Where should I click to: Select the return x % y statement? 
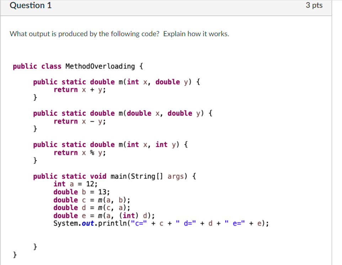[79, 153]
